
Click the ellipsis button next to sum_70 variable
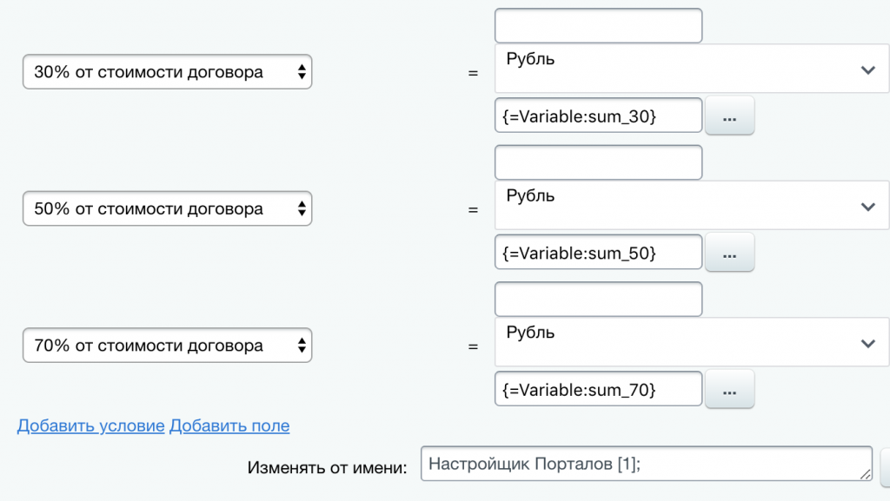(729, 390)
